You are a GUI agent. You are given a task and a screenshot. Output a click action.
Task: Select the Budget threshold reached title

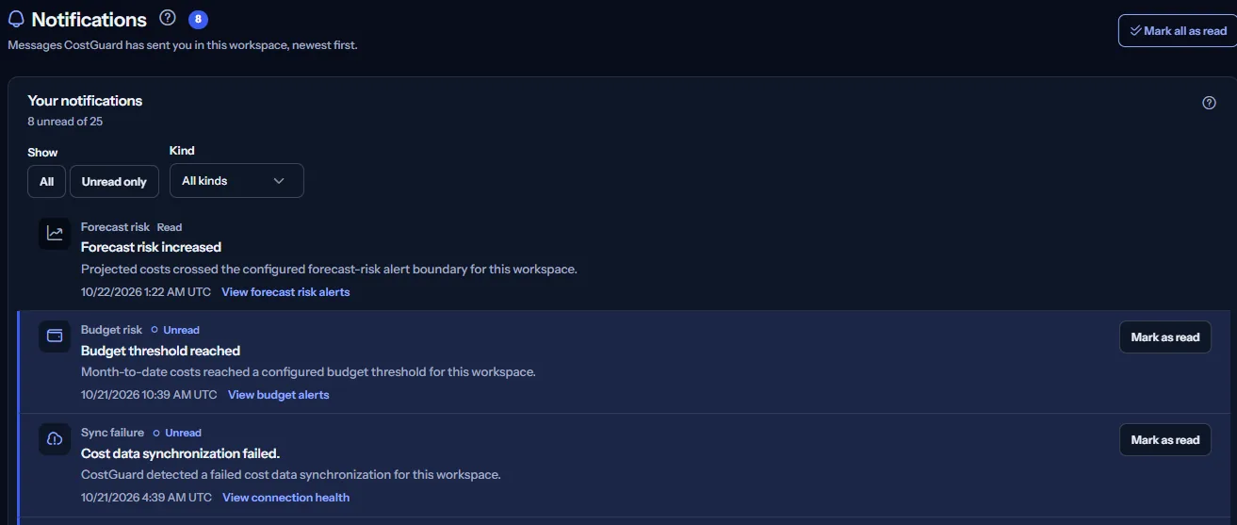(x=161, y=351)
